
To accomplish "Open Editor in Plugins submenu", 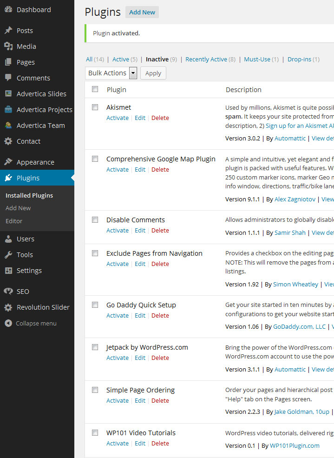I will [x=14, y=221].
